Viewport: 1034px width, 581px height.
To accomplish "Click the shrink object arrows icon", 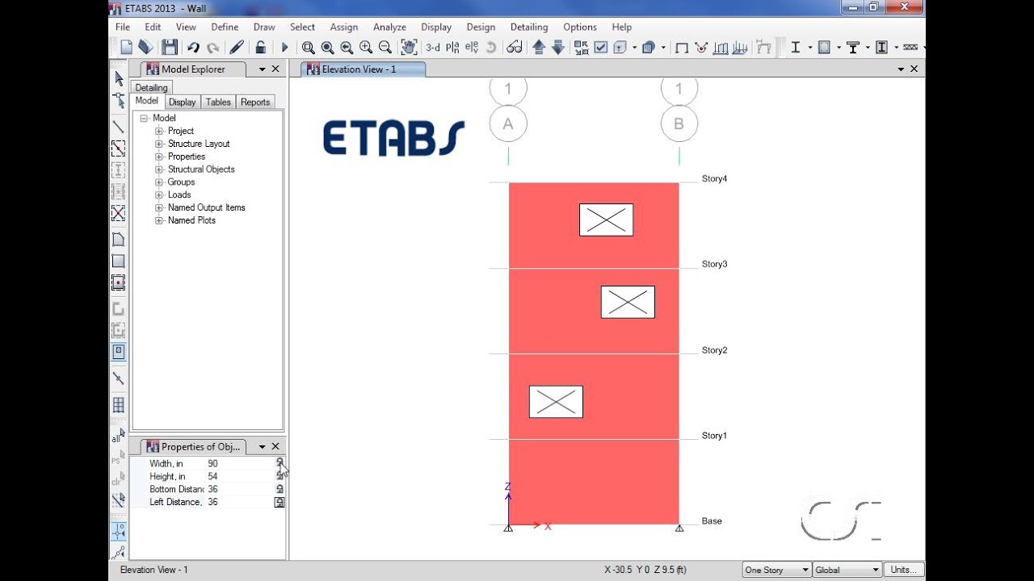I will coord(582,48).
